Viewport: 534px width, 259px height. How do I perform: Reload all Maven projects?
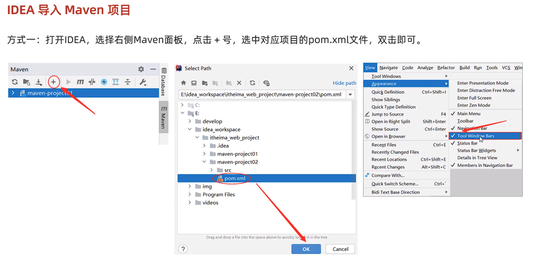click(x=15, y=82)
